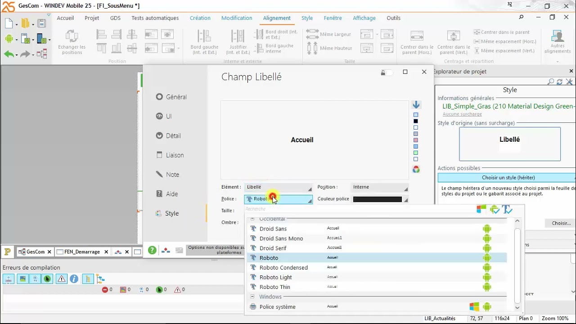The image size is (576, 324).
Task: Collapse the Windows font group
Action: 252,297
